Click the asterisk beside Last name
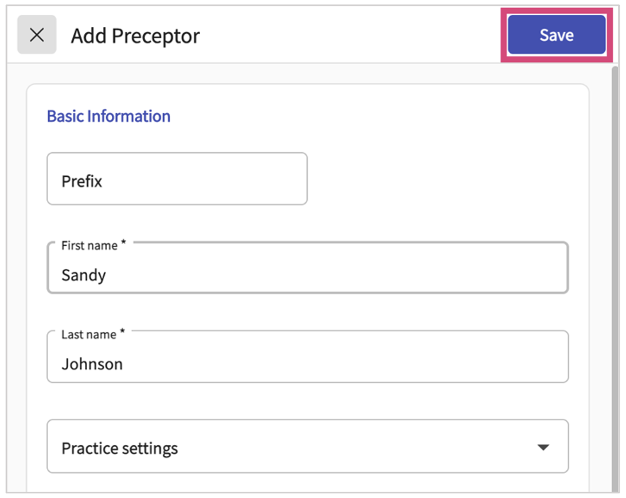Screen dimensions: 626x498 (x=123, y=333)
